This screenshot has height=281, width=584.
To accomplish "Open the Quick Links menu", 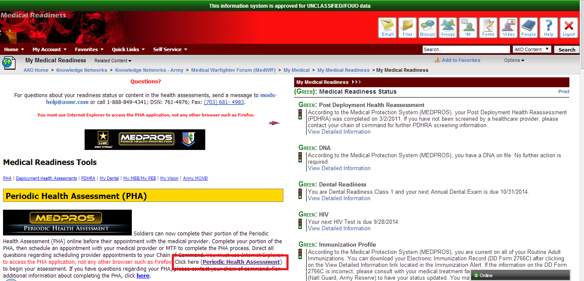I will coord(128,49).
